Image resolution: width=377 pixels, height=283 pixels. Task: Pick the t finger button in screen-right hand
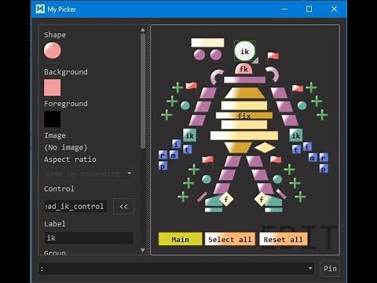pyautogui.click(x=296, y=149)
